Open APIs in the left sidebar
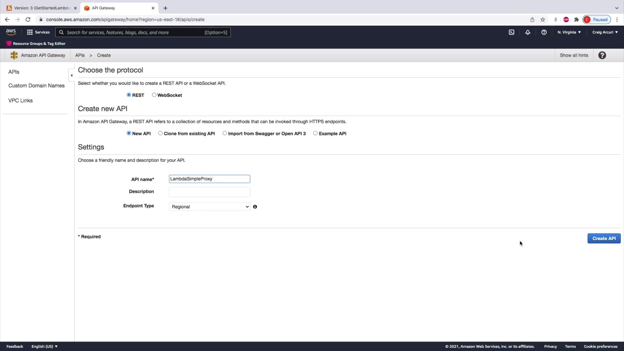 pyautogui.click(x=14, y=72)
